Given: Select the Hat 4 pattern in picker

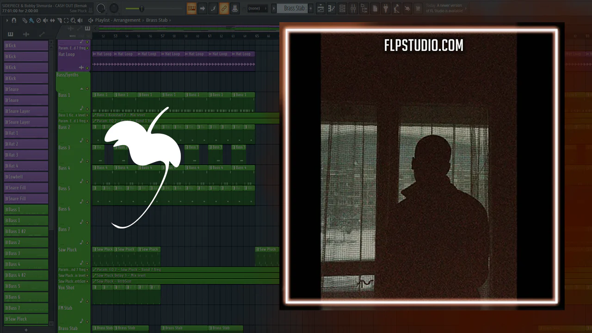Looking at the screenshot, I should click(26, 166).
